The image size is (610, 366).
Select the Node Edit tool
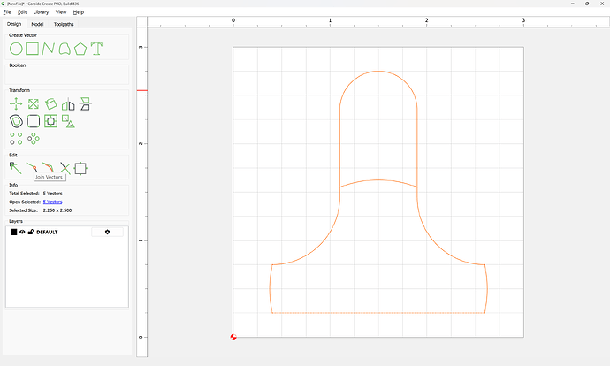[15, 167]
